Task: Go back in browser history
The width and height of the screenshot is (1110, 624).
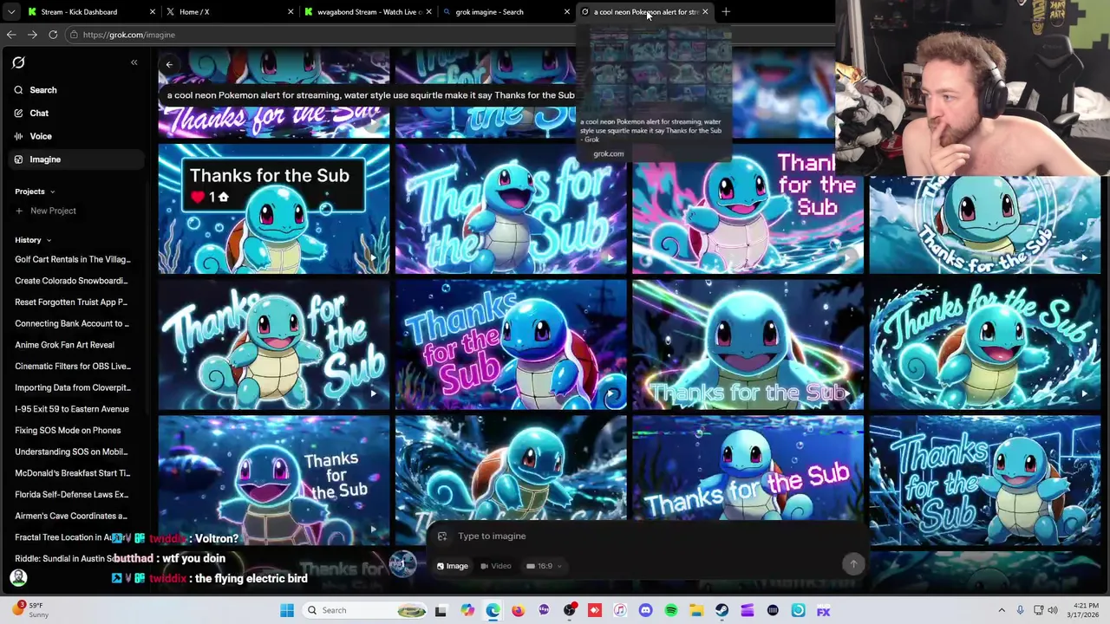Action: point(11,35)
